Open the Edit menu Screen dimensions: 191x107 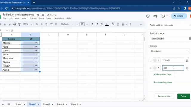coord(10,18)
